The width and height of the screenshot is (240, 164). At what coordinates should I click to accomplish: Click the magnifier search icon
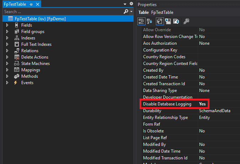coord(126,11)
